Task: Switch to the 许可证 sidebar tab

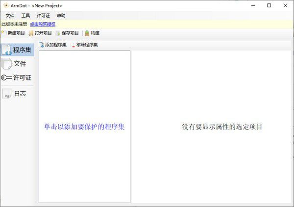Action: [17, 78]
